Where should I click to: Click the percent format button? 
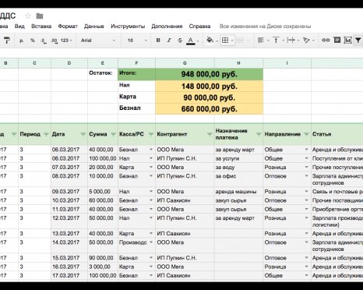pyautogui.click(x=33, y=41)
